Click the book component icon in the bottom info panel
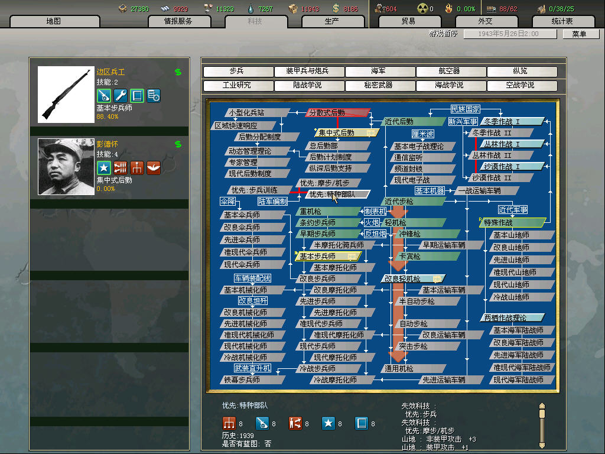 click(x=362, y=423)
